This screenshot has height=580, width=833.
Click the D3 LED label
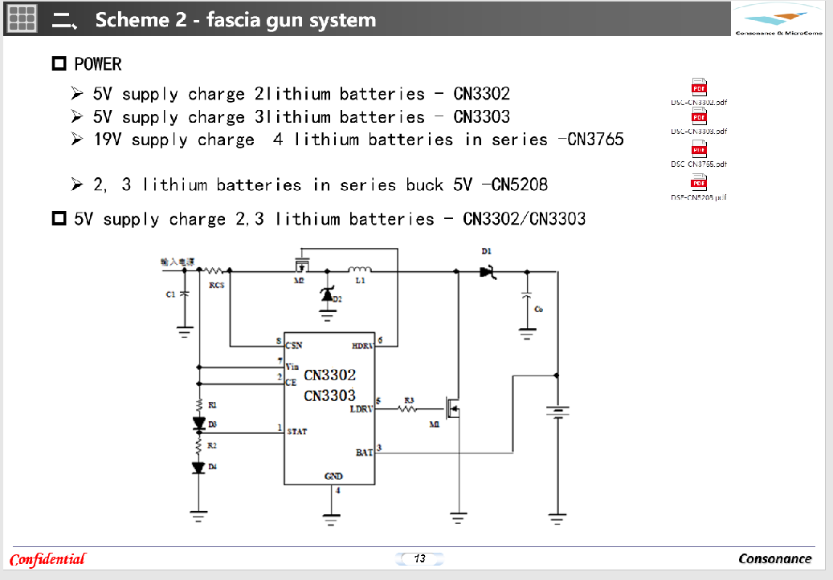click(x=213, y=424)
